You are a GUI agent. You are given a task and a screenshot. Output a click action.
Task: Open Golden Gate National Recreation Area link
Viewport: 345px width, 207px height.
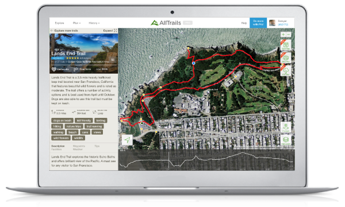point(89,62)
